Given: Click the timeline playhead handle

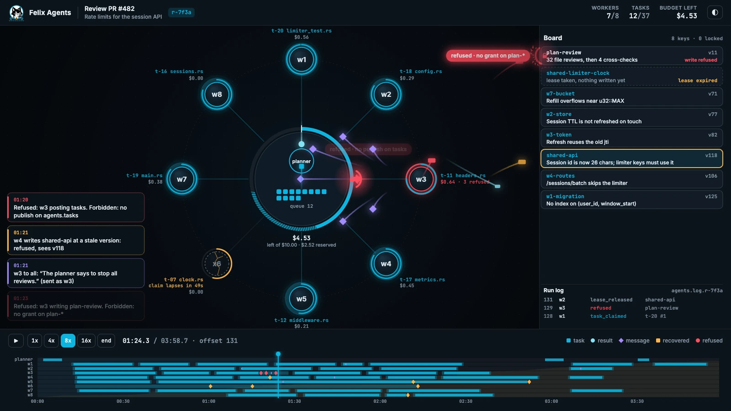Looking at the screenshot, I should point(278,354).
